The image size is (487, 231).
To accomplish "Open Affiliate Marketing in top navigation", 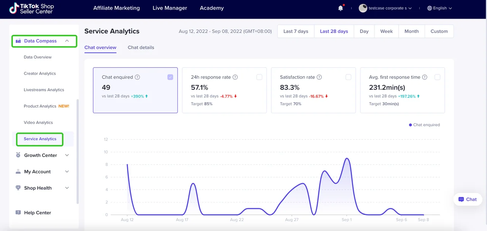I will coord(116,8).
